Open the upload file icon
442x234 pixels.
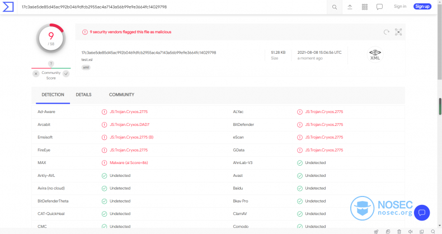pyautogui.click(x=350, y=7)
